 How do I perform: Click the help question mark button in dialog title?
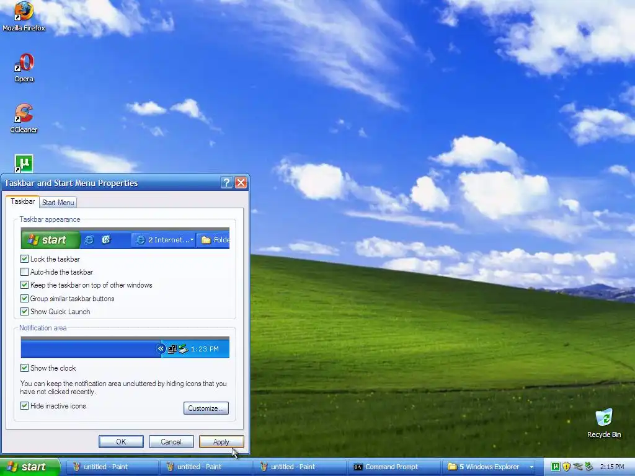[x=226, y=183]
